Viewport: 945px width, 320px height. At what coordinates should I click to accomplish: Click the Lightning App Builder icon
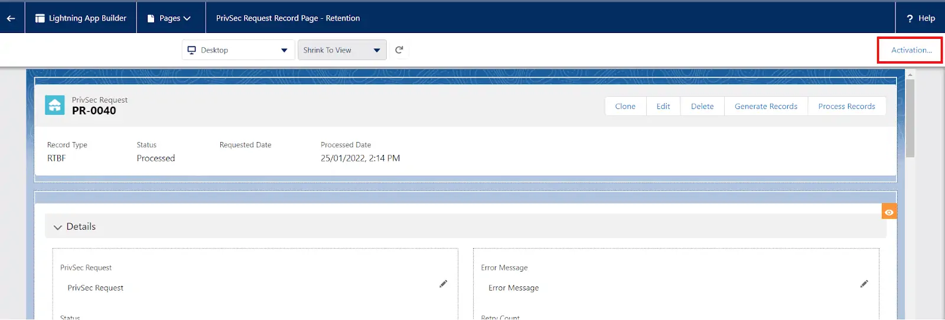pyautogui.click(x=40, y=18)
